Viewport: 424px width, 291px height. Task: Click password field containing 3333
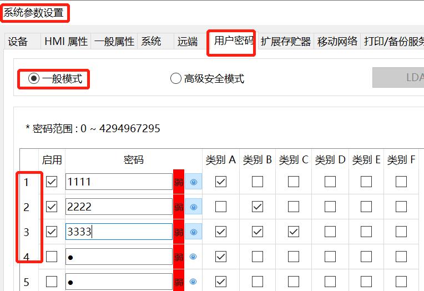coord(119,232)
